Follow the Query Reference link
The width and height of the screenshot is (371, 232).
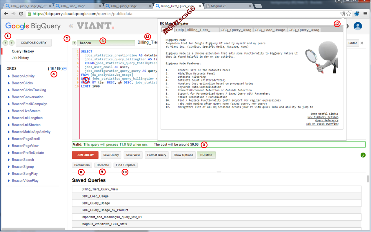327,121
